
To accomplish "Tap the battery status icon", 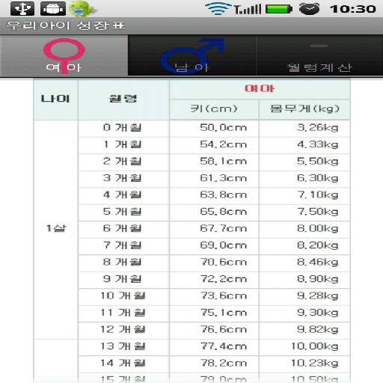I will pyautogui.click(x=279, y=9).
